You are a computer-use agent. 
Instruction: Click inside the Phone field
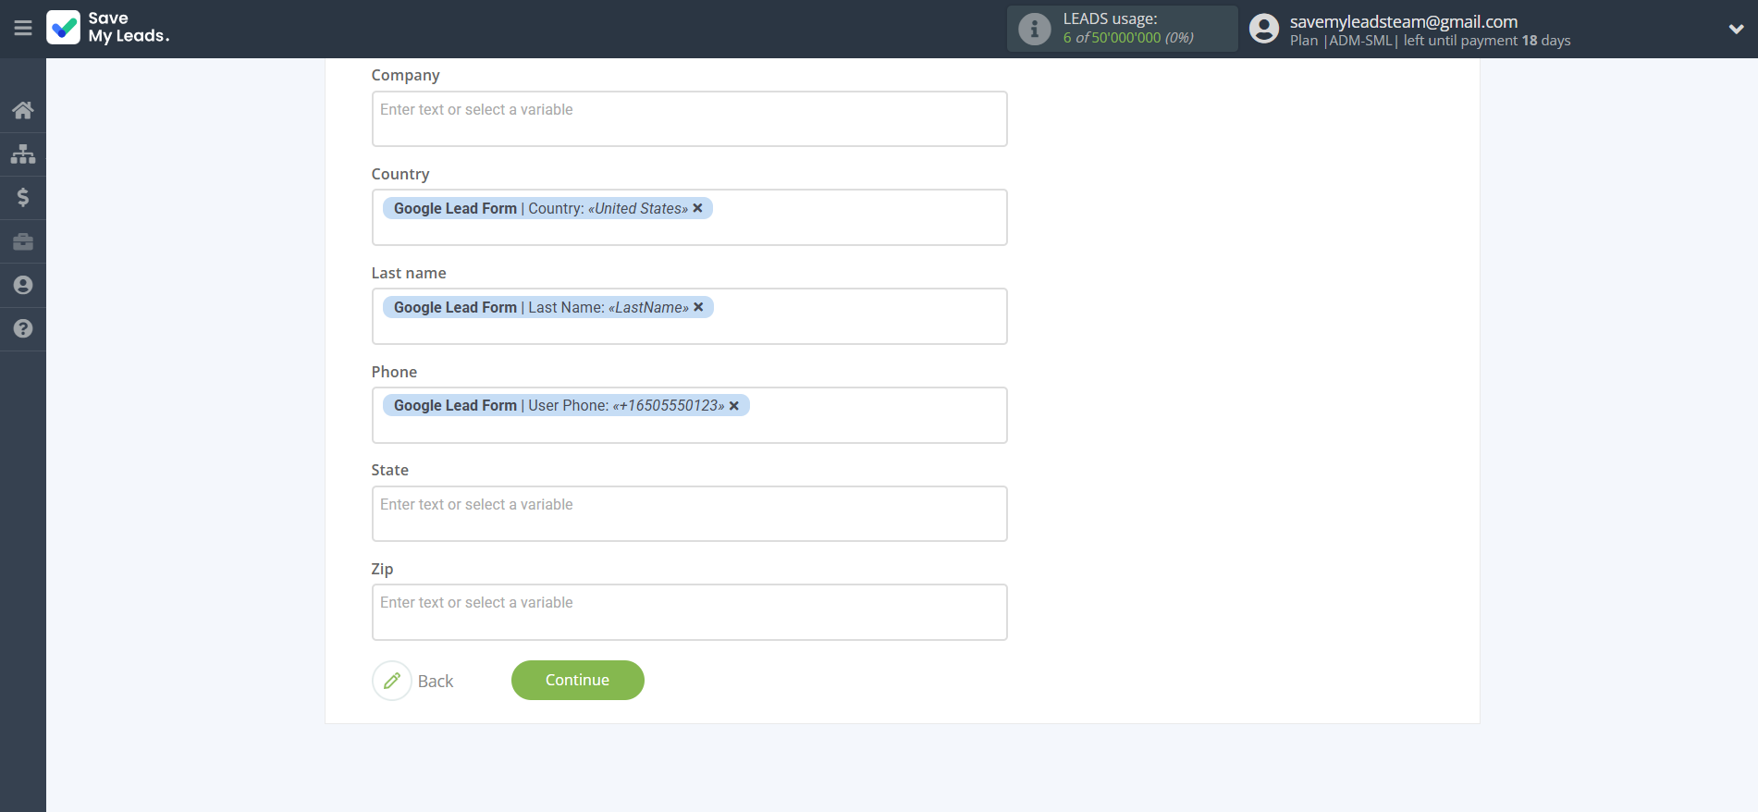point(689,415)
